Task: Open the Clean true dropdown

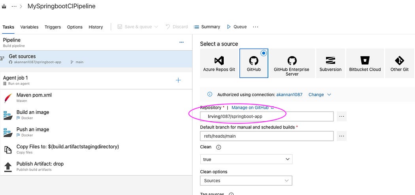Action: point(246,159)
